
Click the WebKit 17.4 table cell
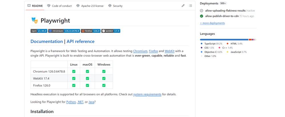click(49, 78)
